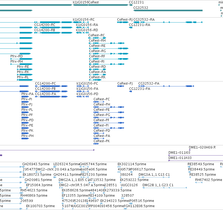Select the l(1)G0156-RC transcript label
223x210 pixels.
point(84,20)
